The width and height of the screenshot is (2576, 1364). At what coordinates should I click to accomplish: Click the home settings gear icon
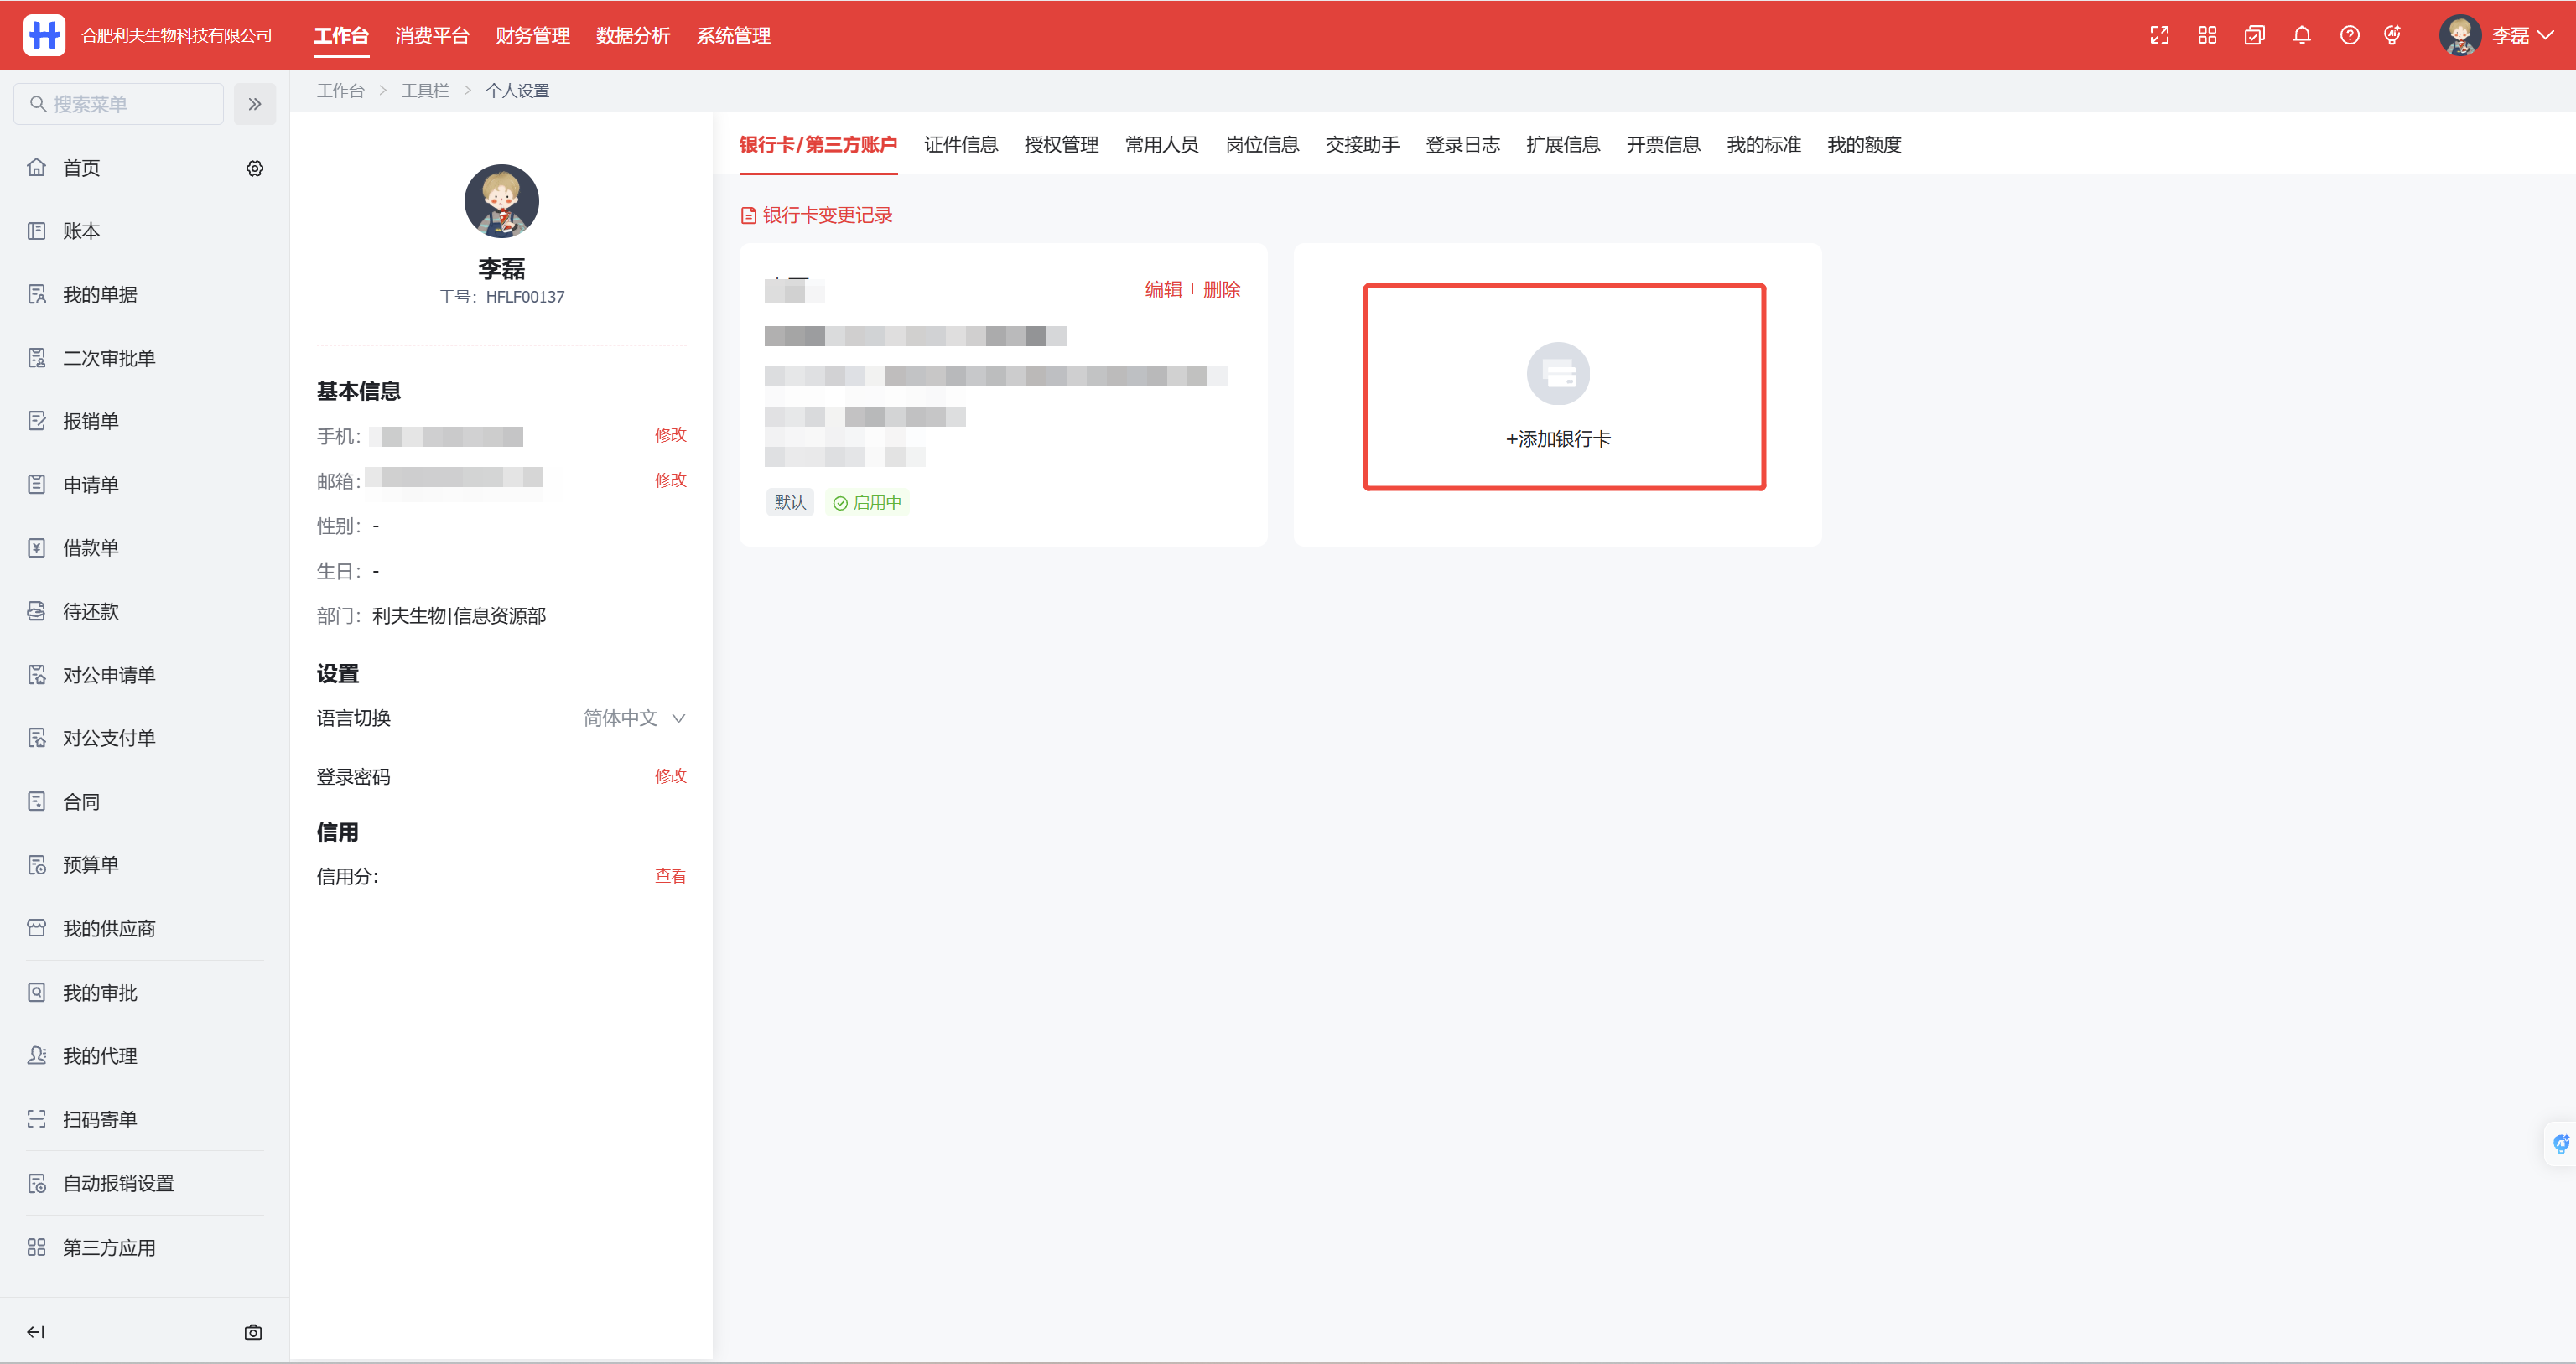255,168
